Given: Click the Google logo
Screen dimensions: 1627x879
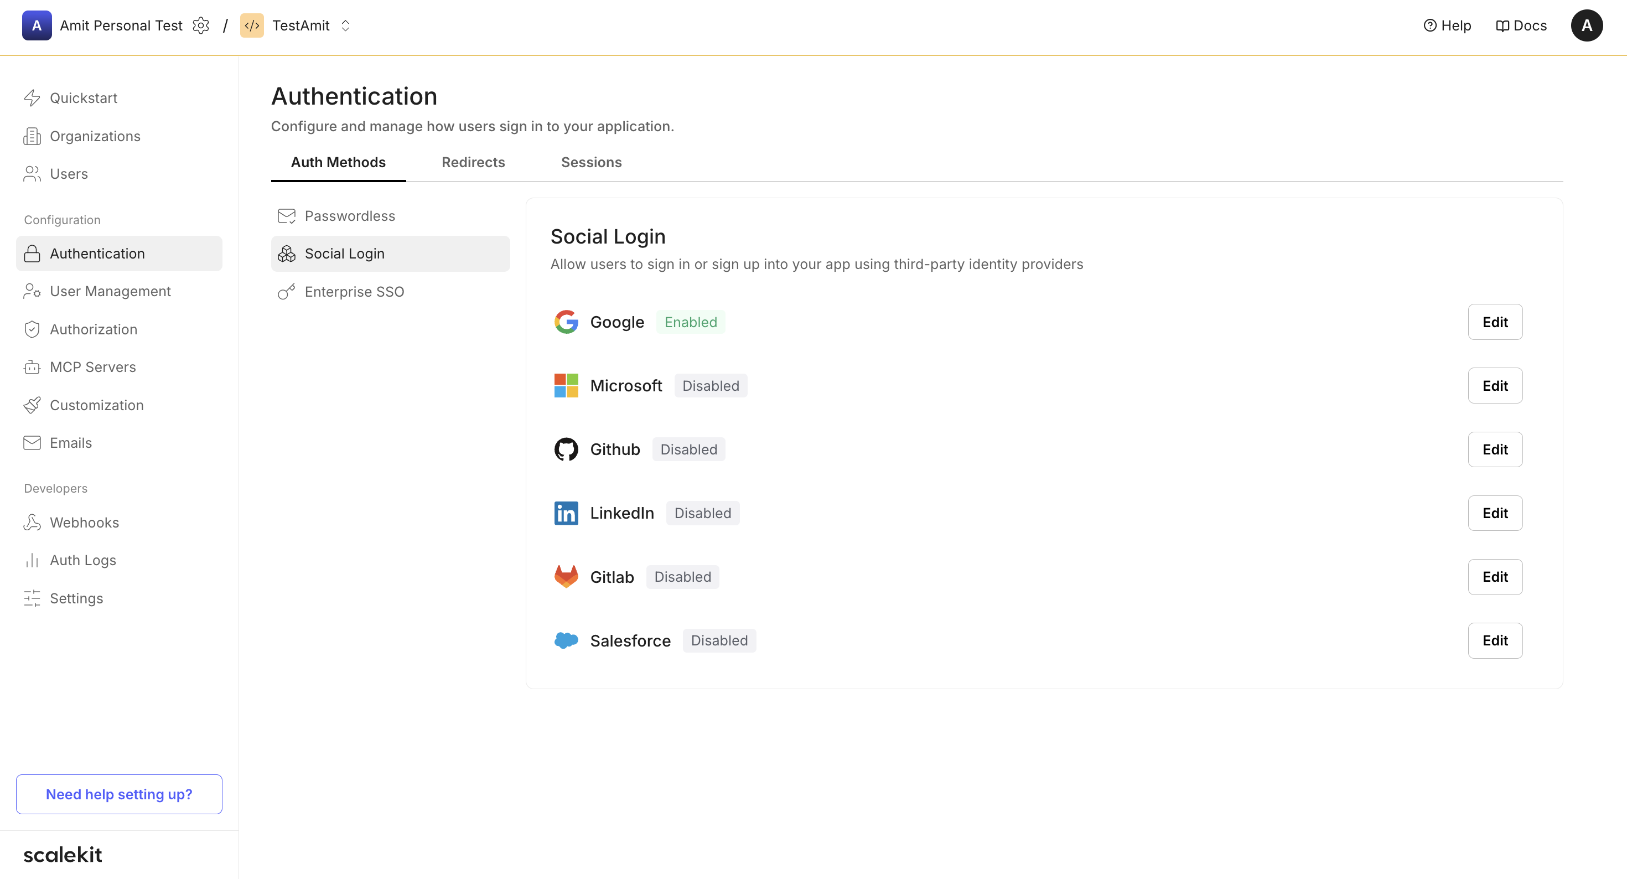Looking at the screenshot, I should [566, 322].
